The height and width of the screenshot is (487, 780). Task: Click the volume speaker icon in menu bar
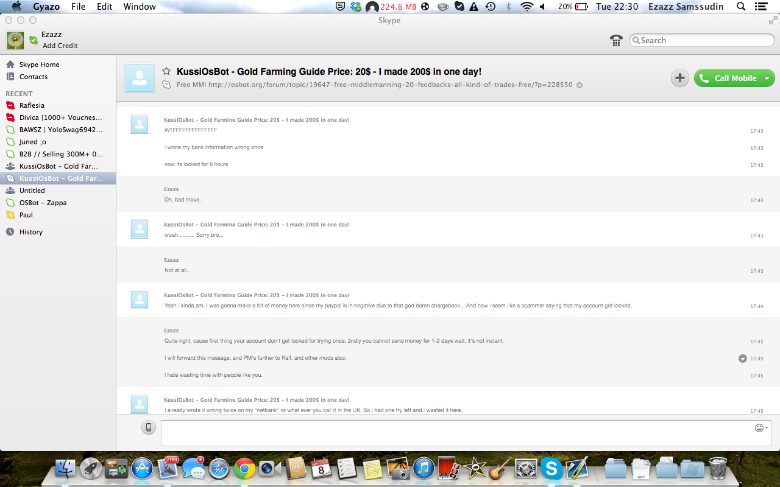[x=542, y=7]
